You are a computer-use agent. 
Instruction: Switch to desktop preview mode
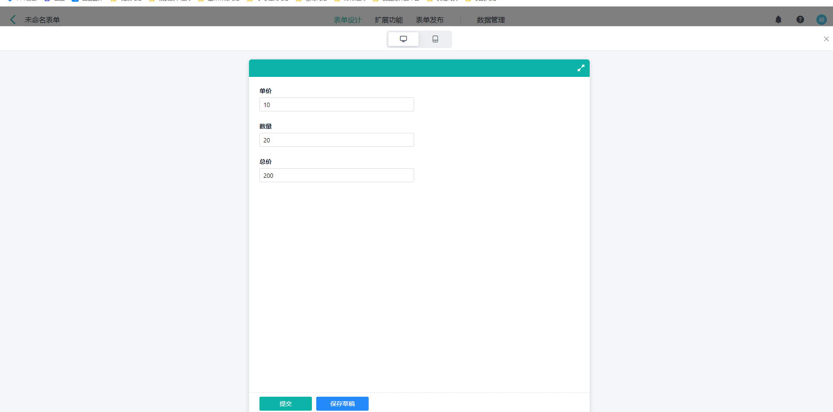[403, 39]
